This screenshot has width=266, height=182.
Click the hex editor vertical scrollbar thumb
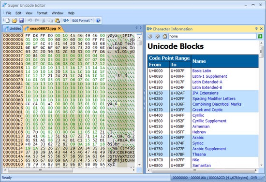(139, 43)
